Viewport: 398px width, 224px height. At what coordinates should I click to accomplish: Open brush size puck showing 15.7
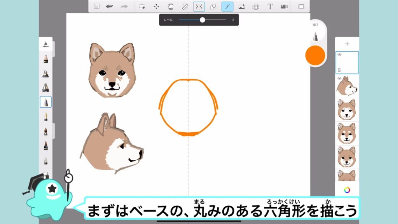[315, 32]
